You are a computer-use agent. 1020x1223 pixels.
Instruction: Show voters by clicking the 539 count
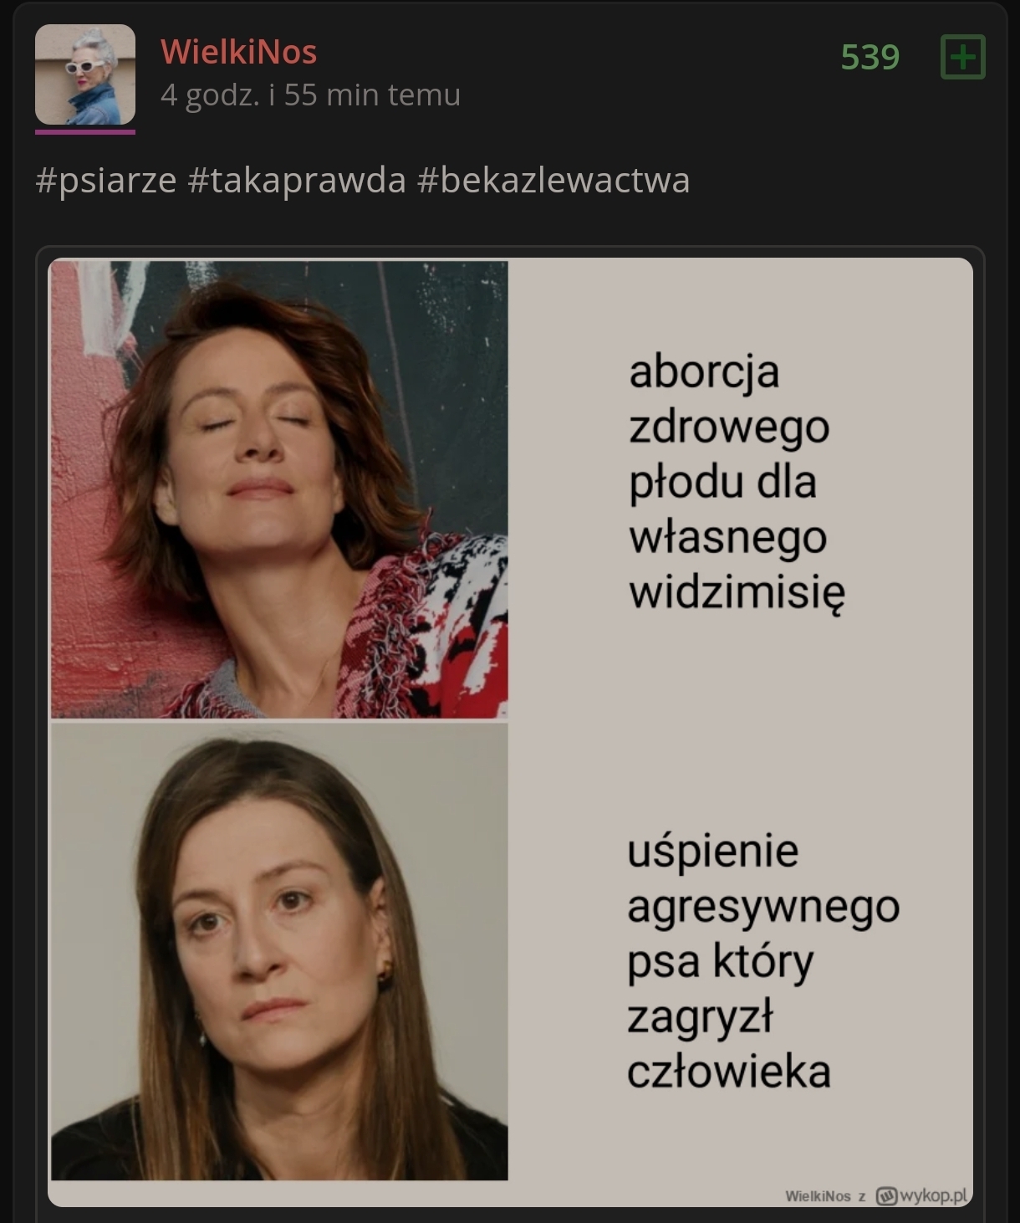pyautogui.click(x=870, y=57)
